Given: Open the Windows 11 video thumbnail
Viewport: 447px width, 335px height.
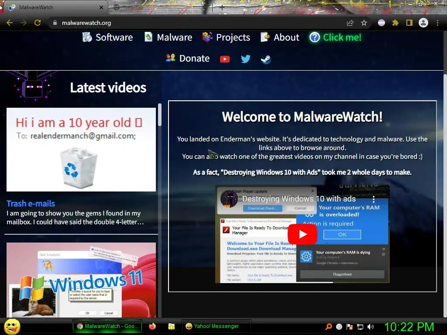Looking at the screenshot, I should (81, 280).
